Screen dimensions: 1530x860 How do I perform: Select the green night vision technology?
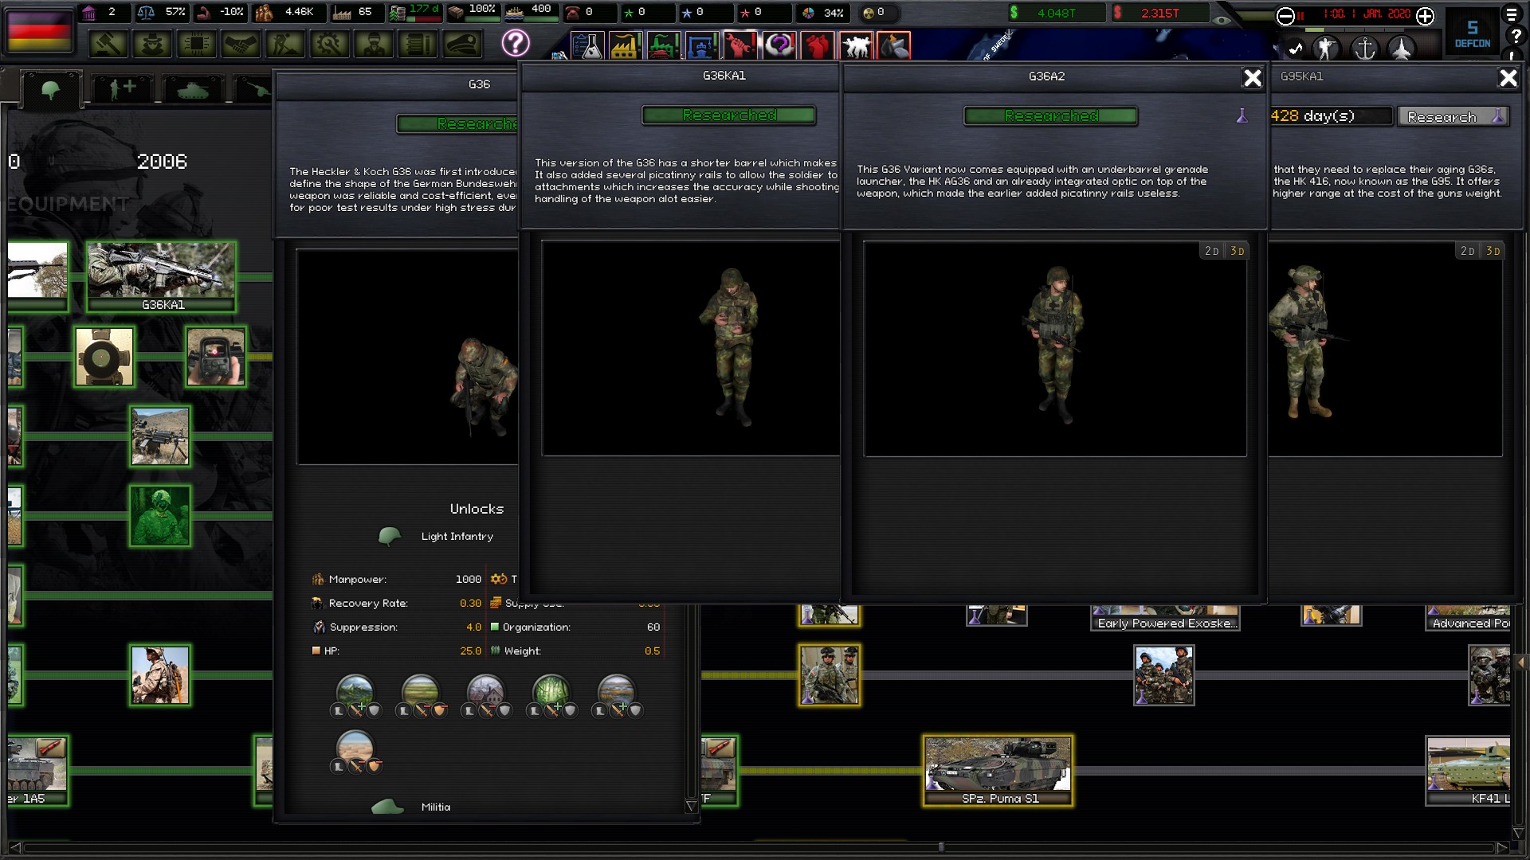(160, 516)
